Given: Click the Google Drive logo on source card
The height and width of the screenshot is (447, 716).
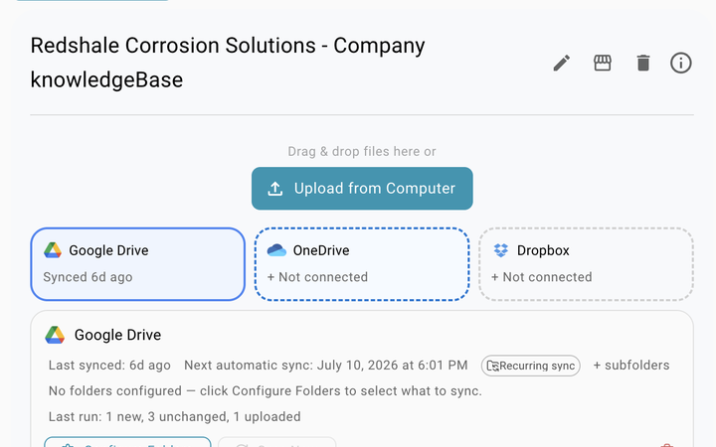Looking at the screenshot, I should click(53, 250).
